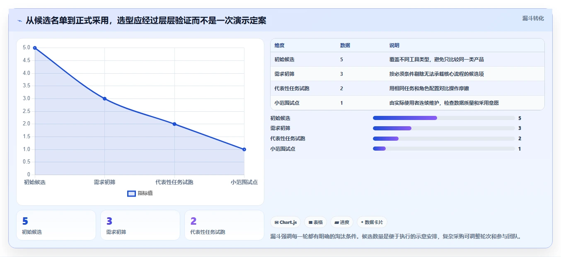Click the 小范围试点 progress bar
The height and width of the screenshot is (257, 561).
tap(444, 149)
